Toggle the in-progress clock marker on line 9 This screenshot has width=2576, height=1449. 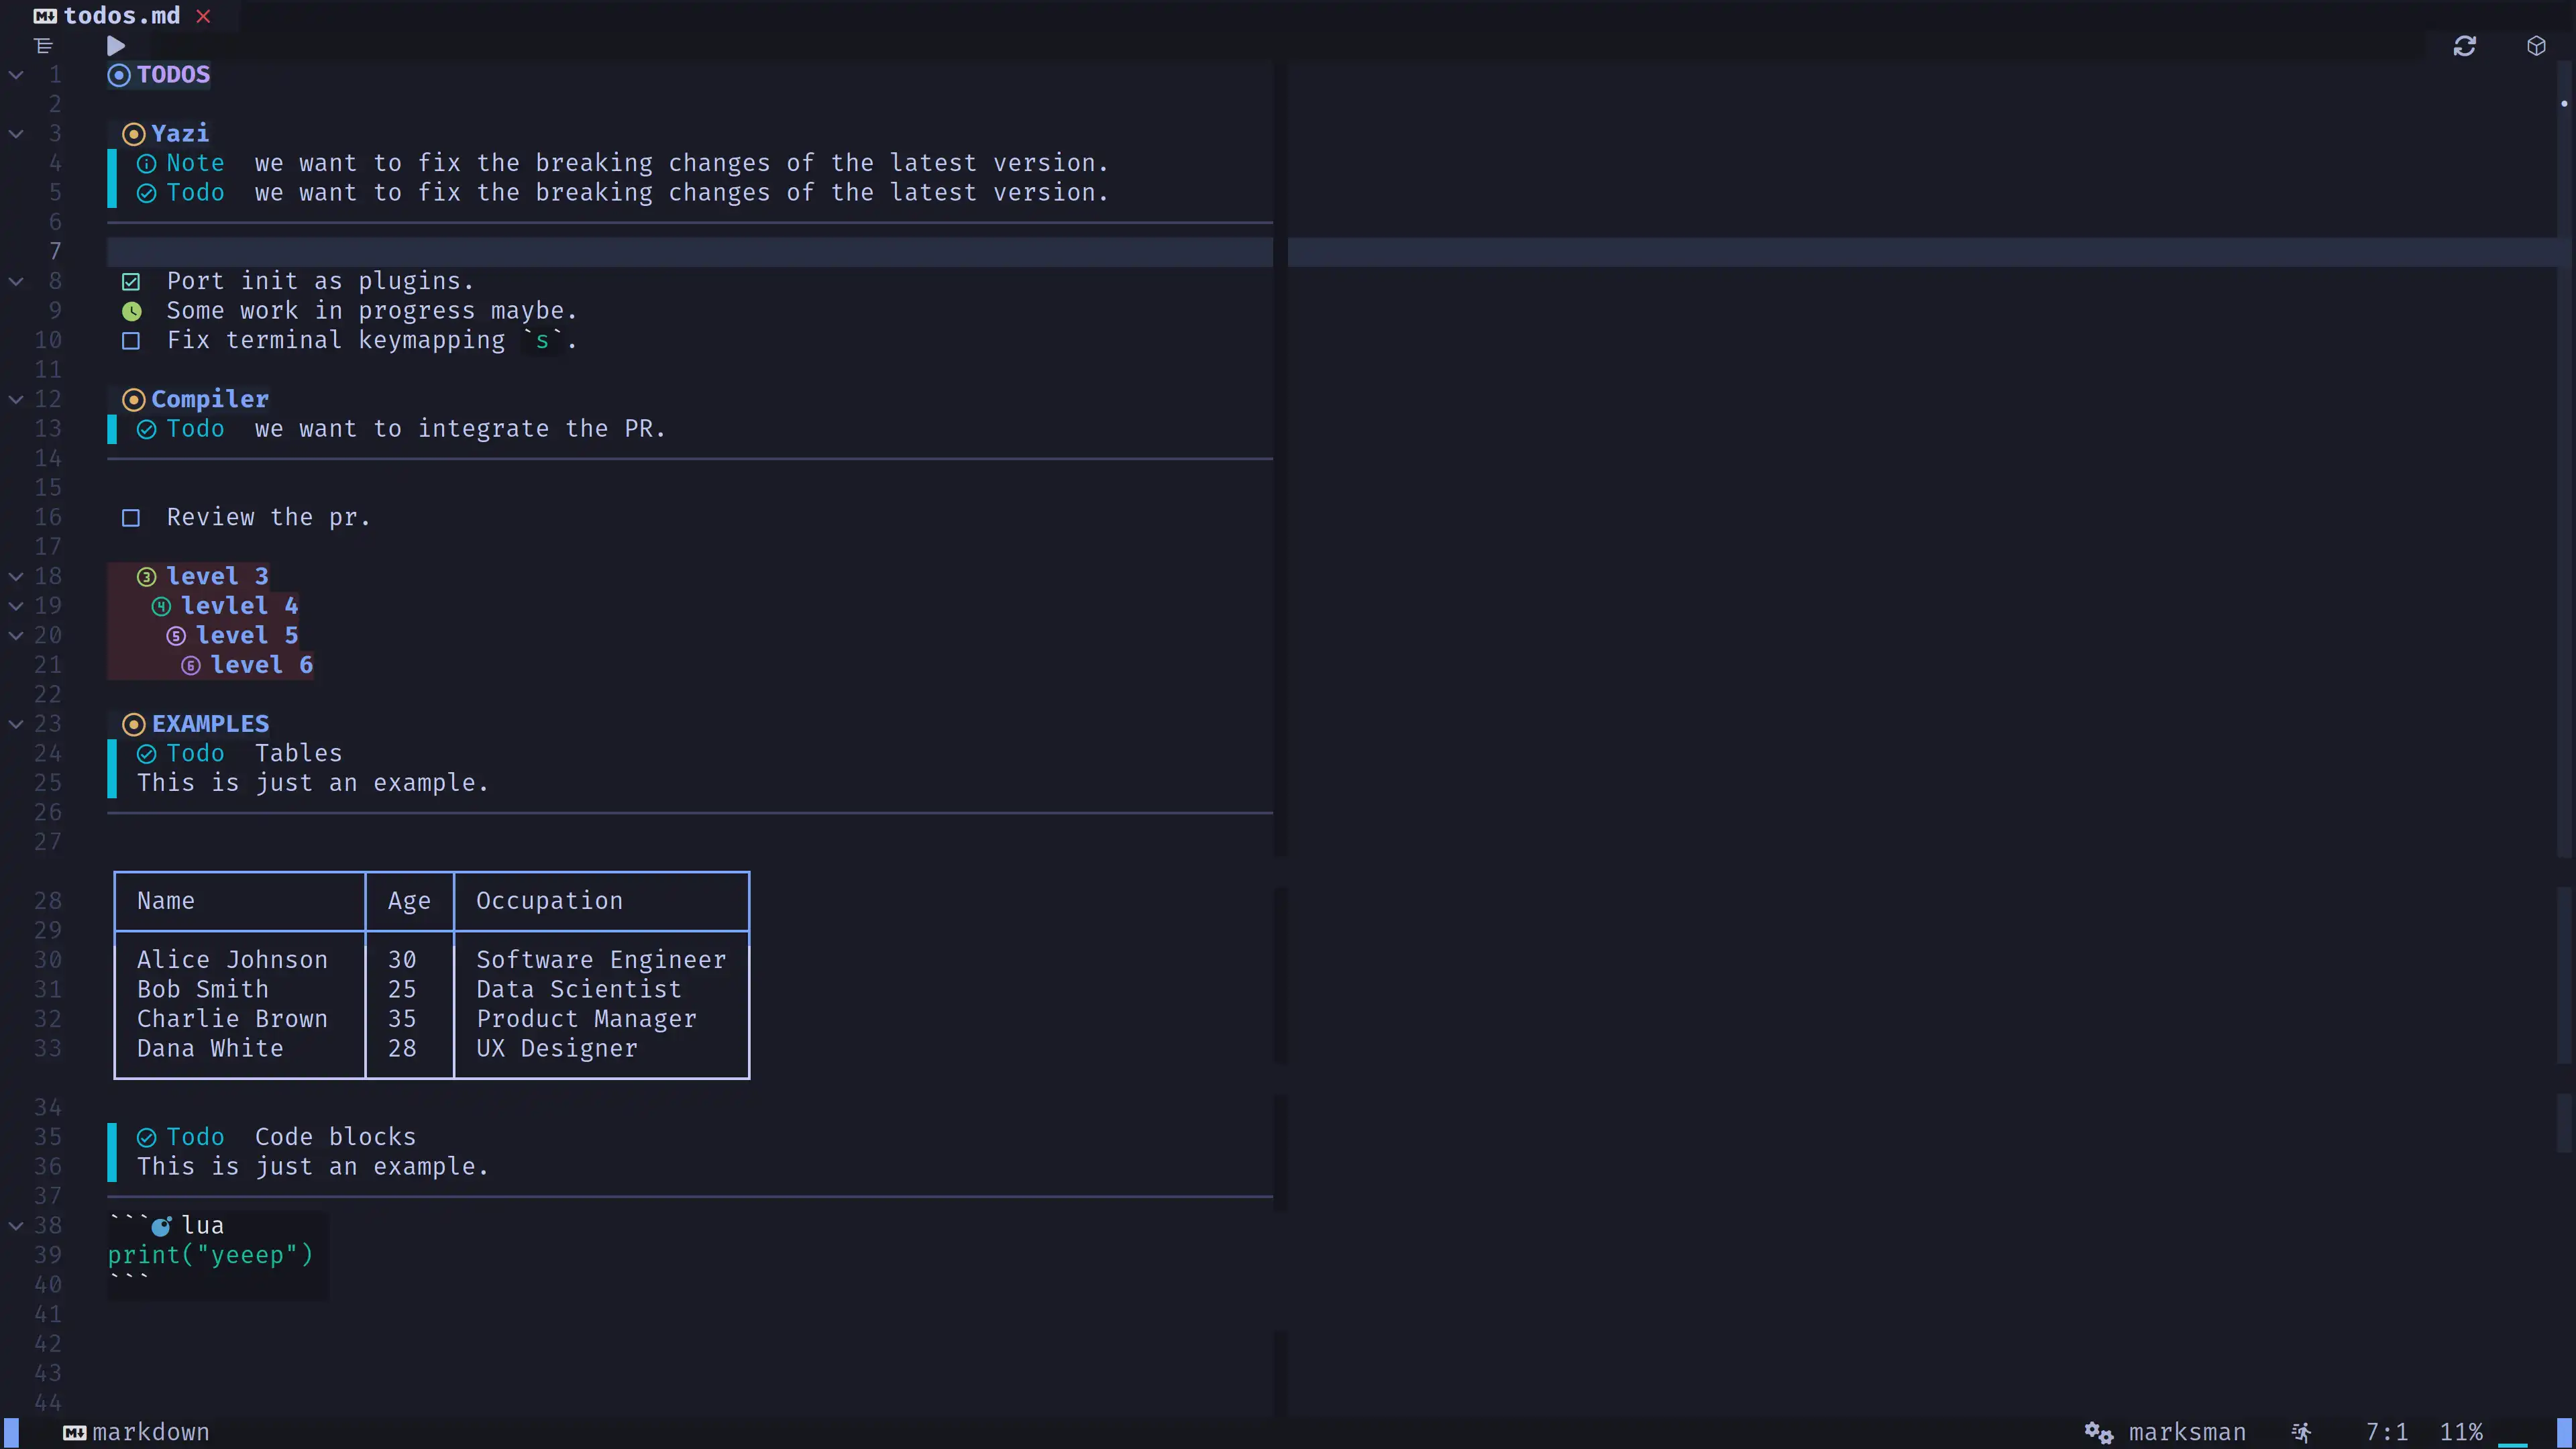click(131, 311)
